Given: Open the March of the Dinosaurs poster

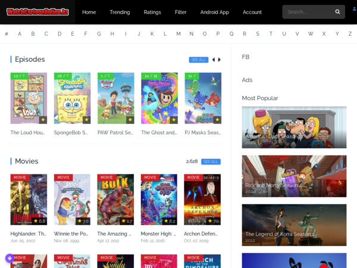Looking at the screenshot, I should 202,261.
